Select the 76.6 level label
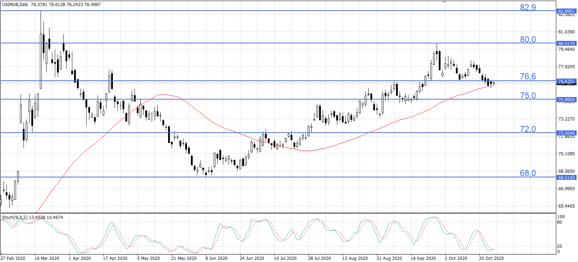Image resolution: width=578 pixels, height=262 pixels. pyautogui.click(x=528, y=76)
